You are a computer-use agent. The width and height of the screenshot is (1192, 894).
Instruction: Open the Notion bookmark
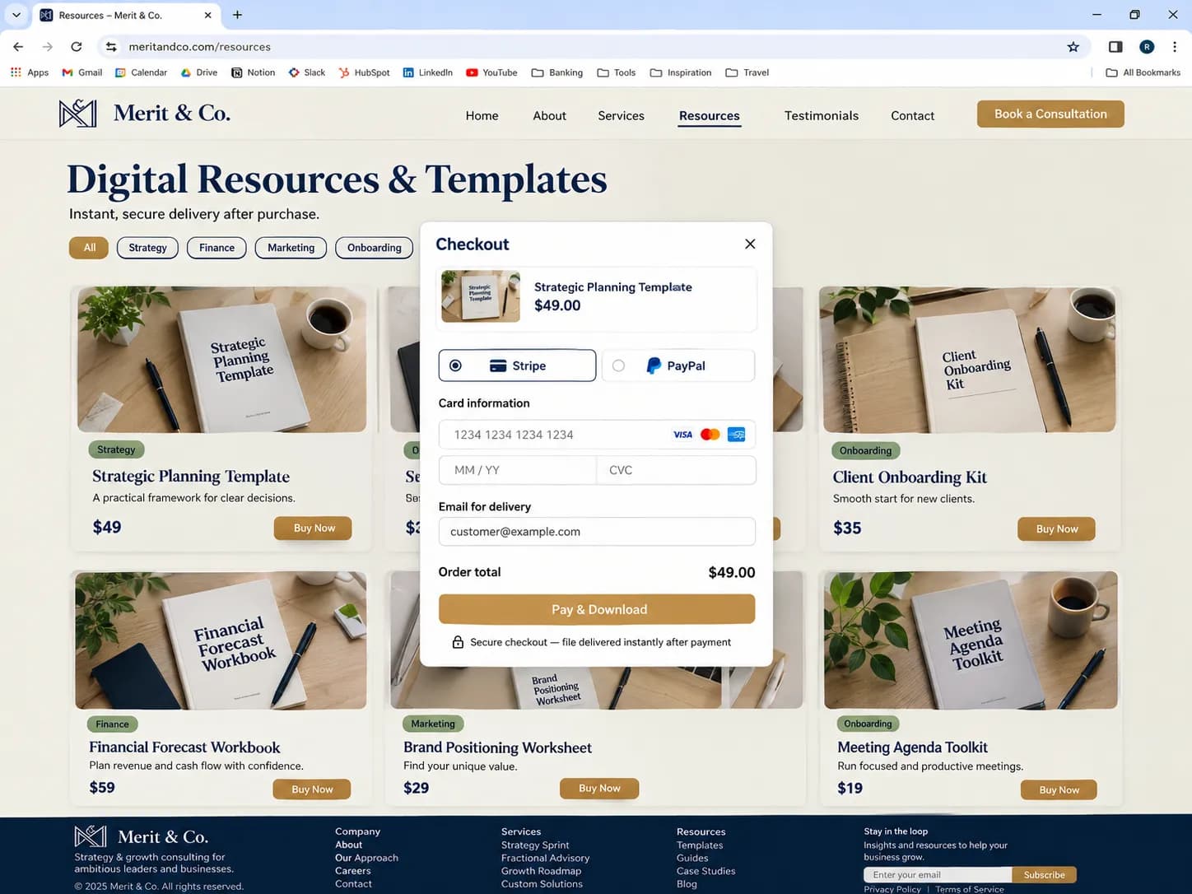coord(253,72)
